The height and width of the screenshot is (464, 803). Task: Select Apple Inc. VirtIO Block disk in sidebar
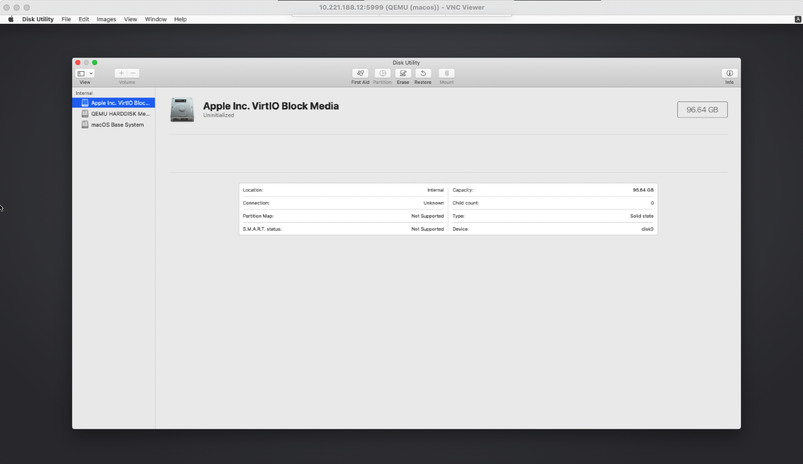coord(114,102)
